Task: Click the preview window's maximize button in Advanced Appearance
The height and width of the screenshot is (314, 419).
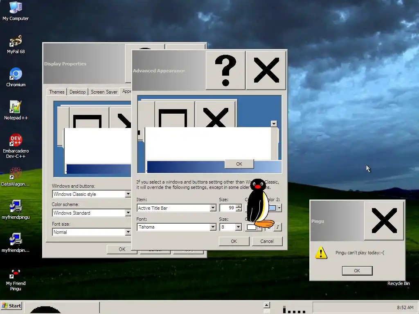Action: tap(174, 114)
